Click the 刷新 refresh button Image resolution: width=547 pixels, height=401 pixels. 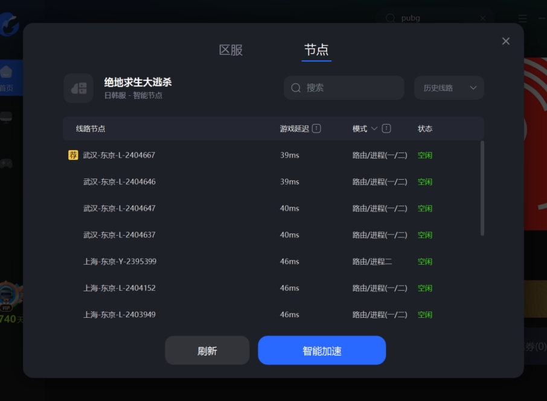point(207,350)
